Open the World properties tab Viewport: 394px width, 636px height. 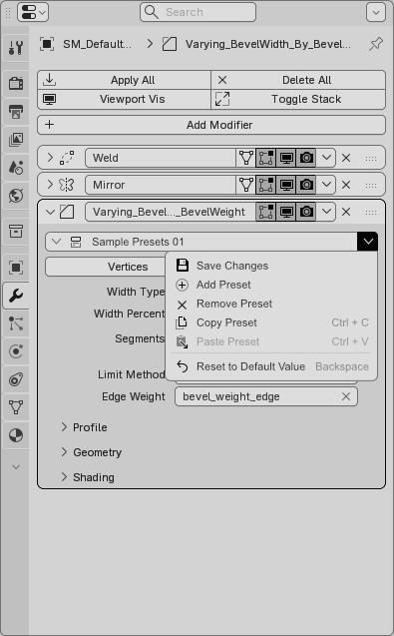click(x=16, y=196)
